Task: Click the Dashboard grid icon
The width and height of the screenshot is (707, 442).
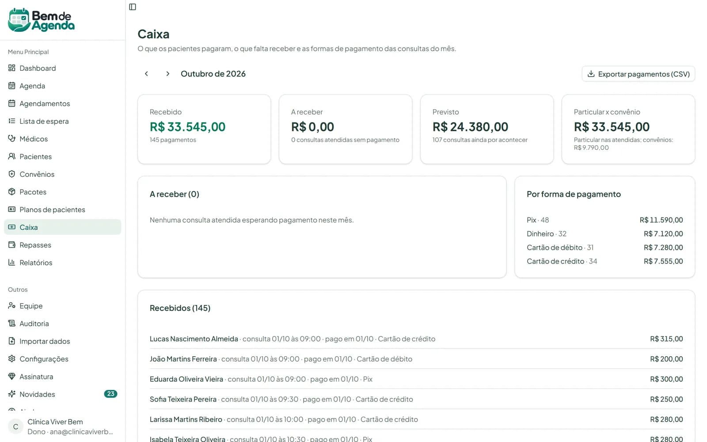Action: 12,68
